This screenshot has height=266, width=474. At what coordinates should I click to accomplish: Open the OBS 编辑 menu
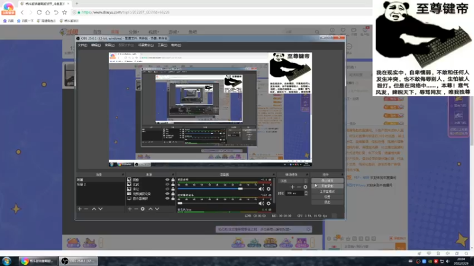tap(96, 45)
